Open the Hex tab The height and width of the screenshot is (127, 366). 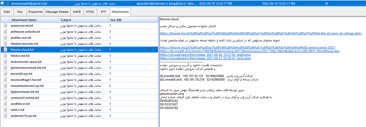pyautogui.click(x=20, y=12)
